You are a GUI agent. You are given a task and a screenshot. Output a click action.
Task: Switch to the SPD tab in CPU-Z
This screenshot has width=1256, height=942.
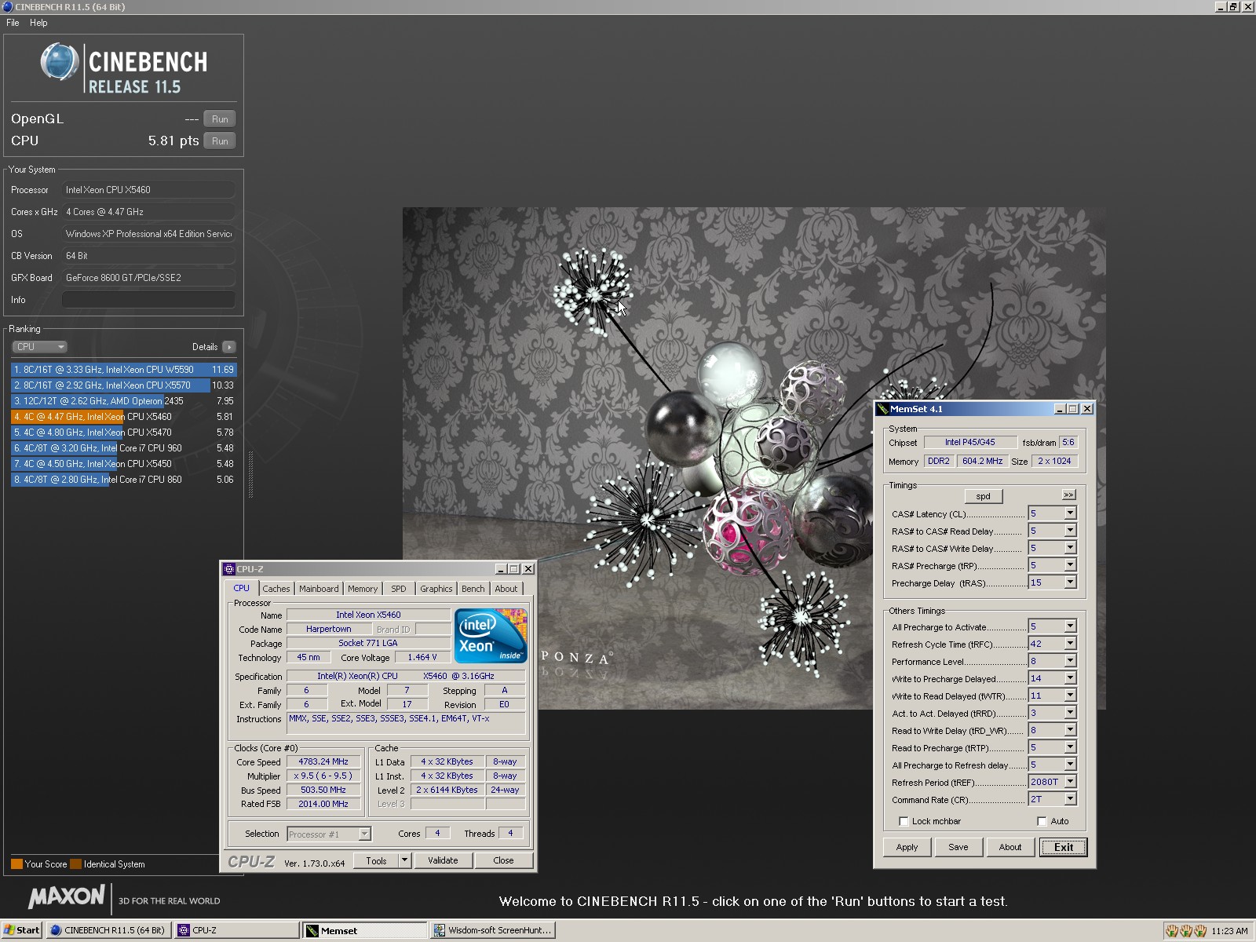pos(399,589)
